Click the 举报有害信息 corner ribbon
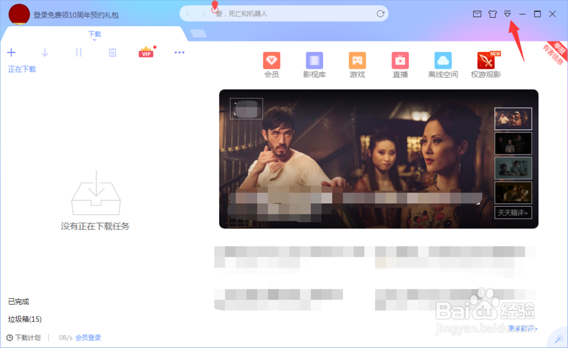Image resolution: width=568 pixels, height=348 pixels. 556,52
